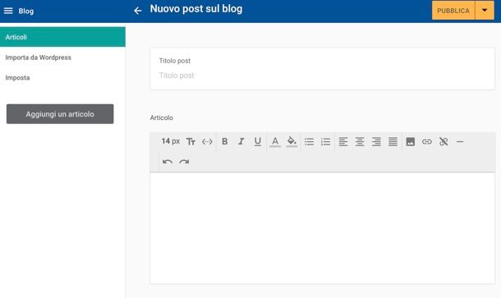This screenshot has width=501, height=298.
Task: Open the text color picker
Action: tap(275, 141)
